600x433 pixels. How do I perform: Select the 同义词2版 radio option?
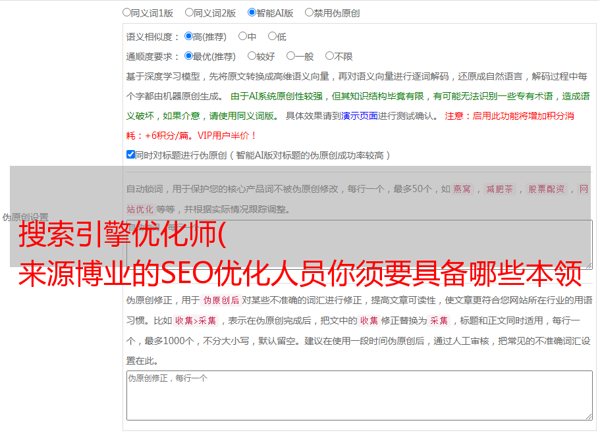(x=189, y=13)
